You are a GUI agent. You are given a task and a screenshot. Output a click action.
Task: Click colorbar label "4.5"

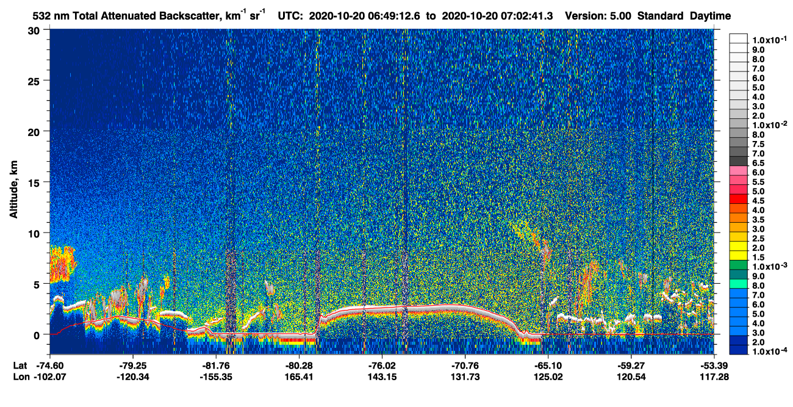(758, 201)
